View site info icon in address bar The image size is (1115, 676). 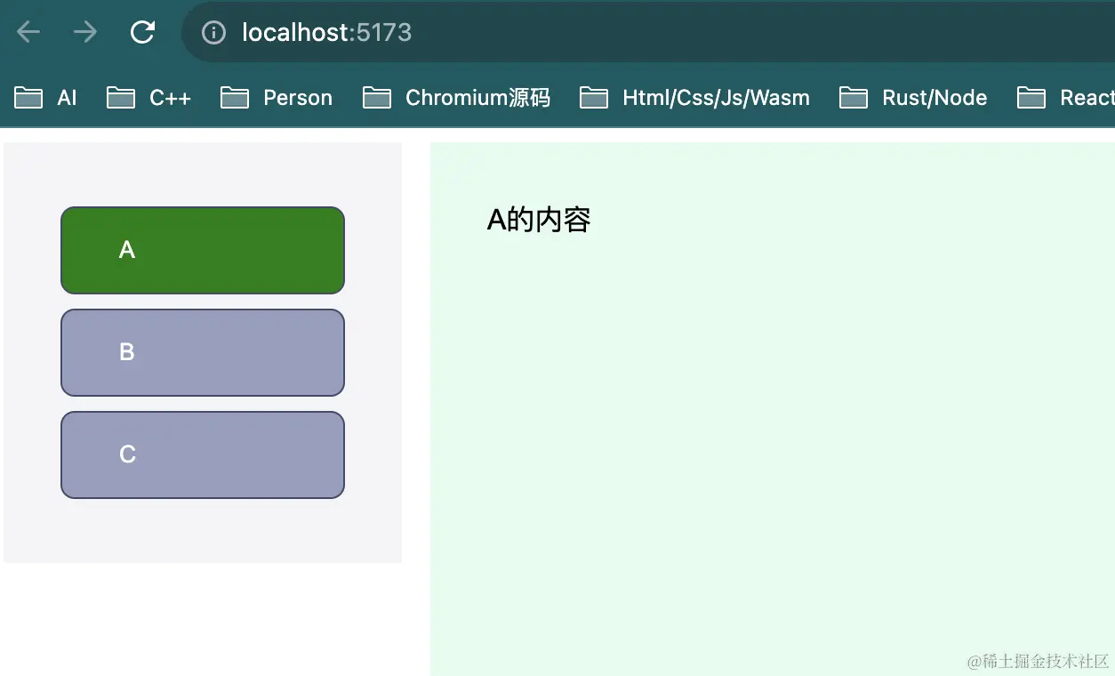tap(213, 33)
